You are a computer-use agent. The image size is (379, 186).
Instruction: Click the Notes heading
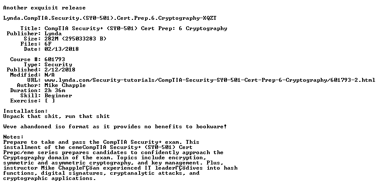(x=13, y=137)
